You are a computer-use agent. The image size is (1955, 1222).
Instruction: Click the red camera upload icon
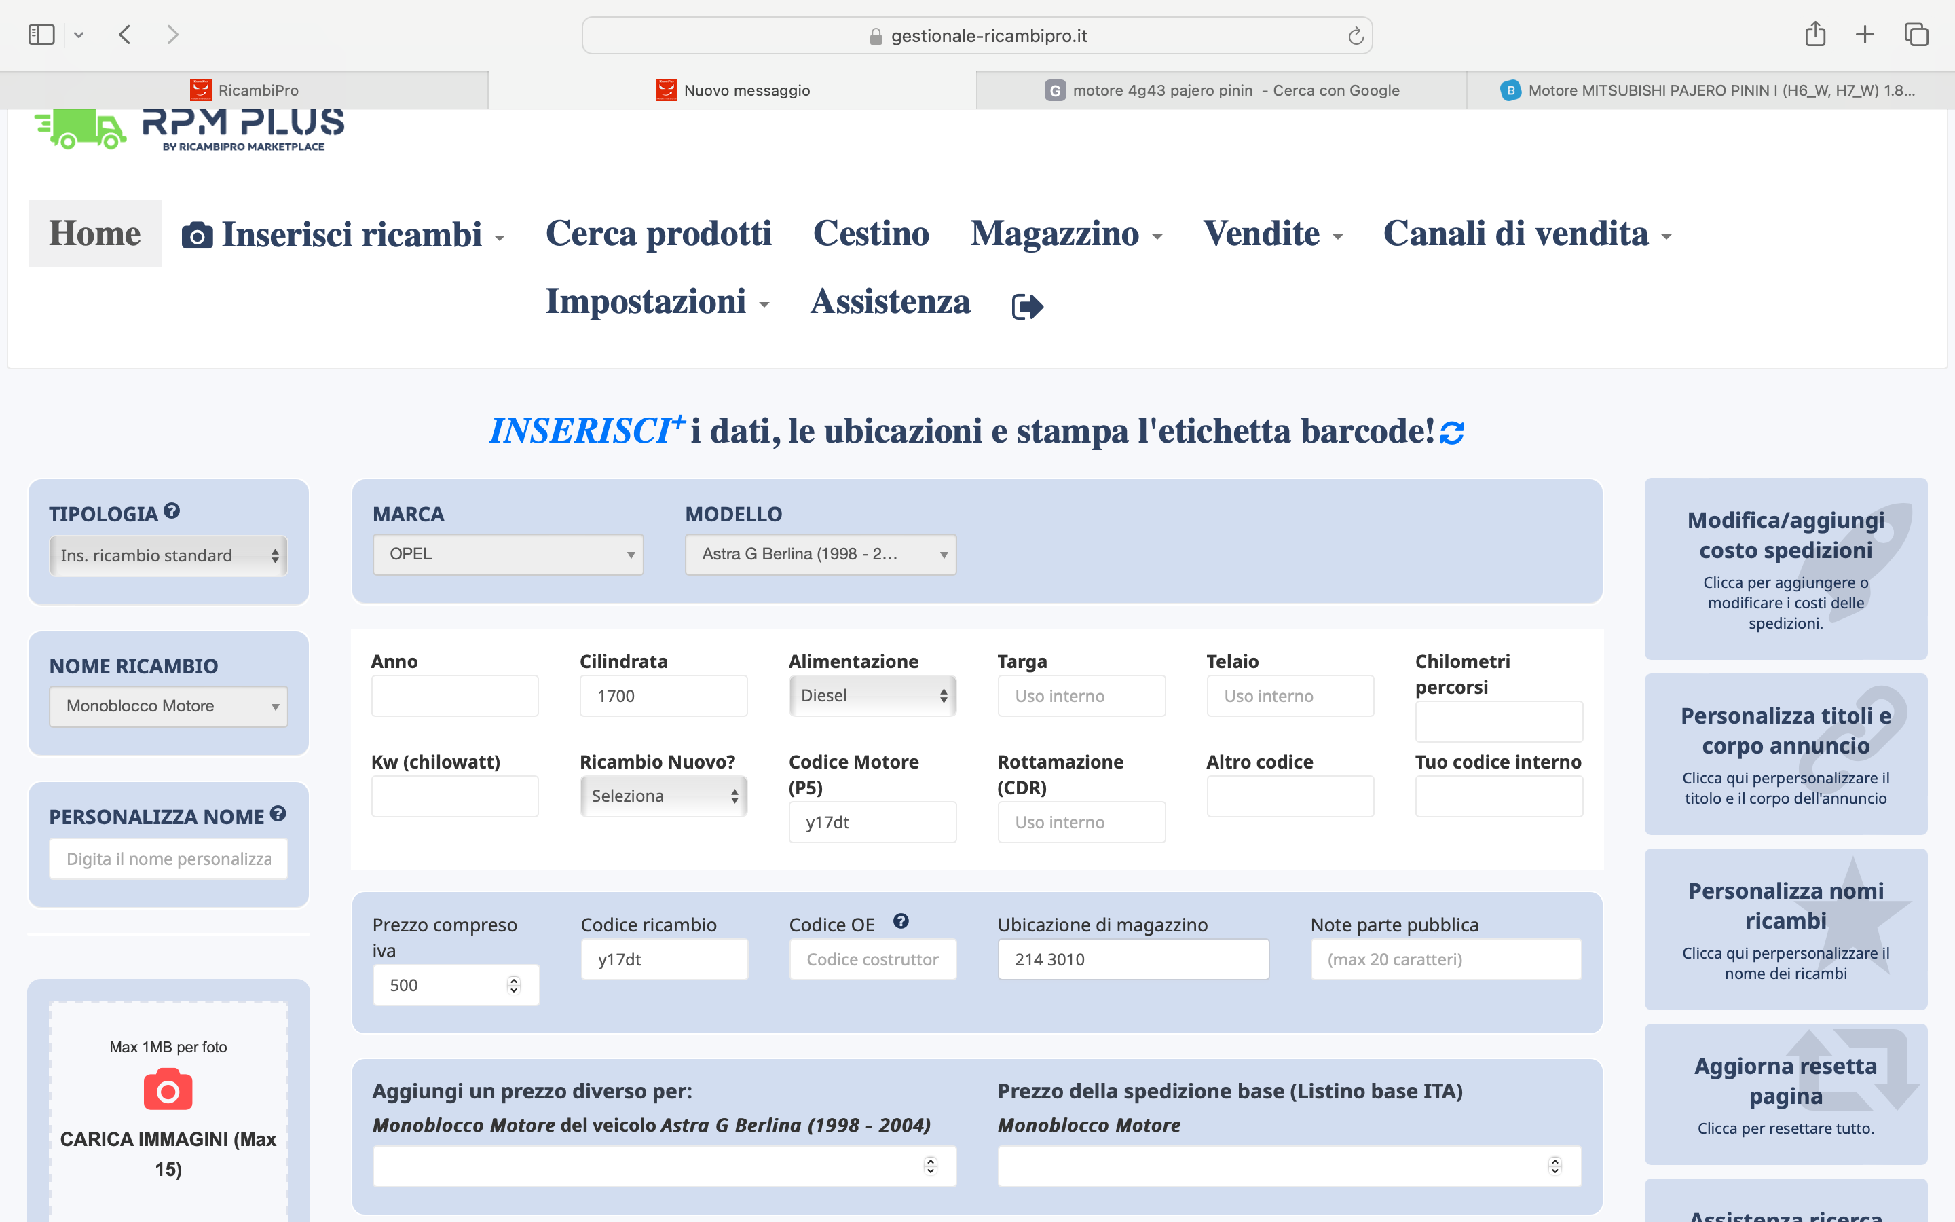click(168, 1090)
